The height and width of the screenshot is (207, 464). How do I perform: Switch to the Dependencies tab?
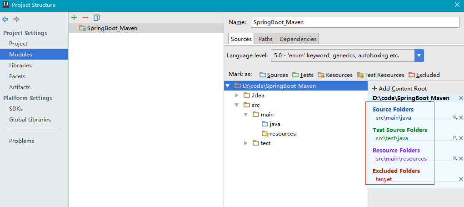298,39
